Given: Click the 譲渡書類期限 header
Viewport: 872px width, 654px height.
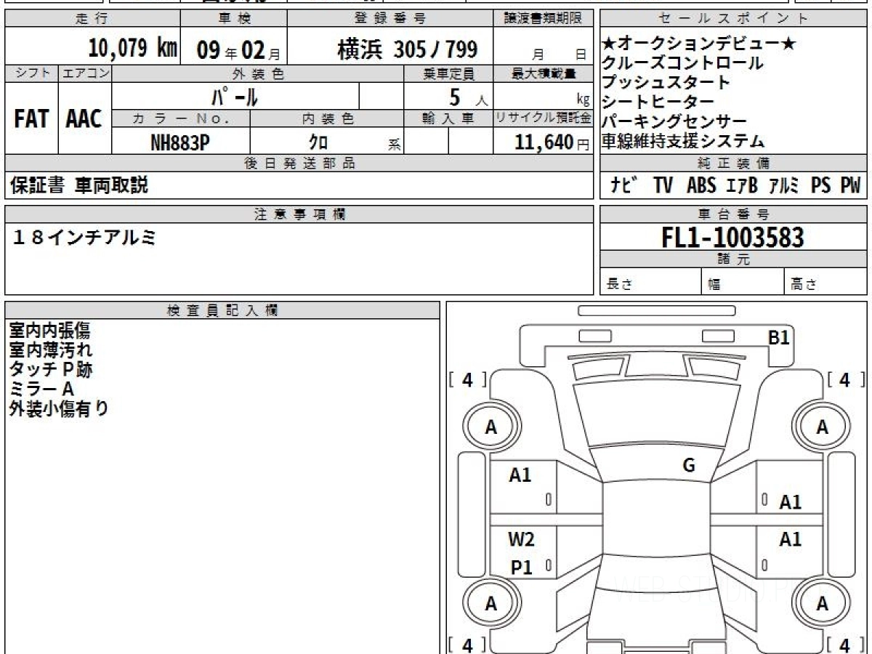Looking at the screenshot, I should (x=543, y=19).
